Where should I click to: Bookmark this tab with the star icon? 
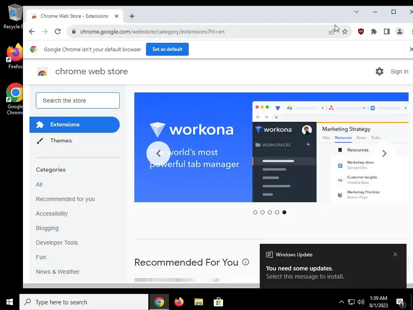click(x=345, y=31)
